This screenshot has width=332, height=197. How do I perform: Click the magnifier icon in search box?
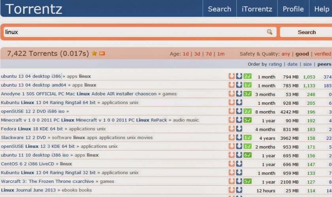tap(270, 32)
